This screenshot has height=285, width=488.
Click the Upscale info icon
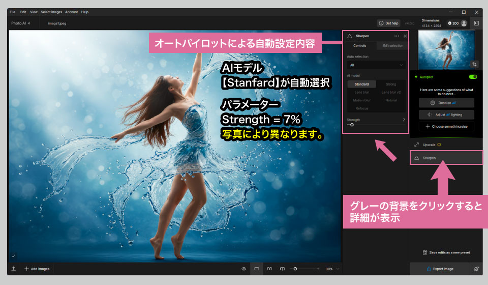(439, 145)
